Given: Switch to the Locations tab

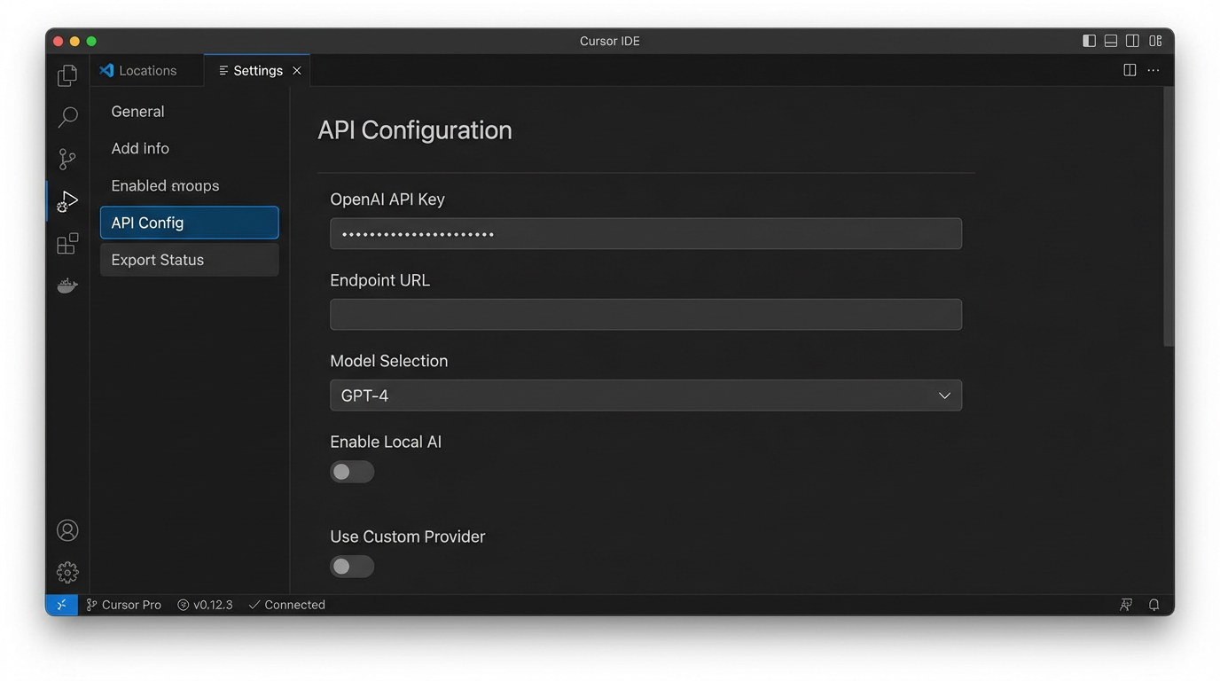Looking at the screenshot, I should click(x=147, y=70).
